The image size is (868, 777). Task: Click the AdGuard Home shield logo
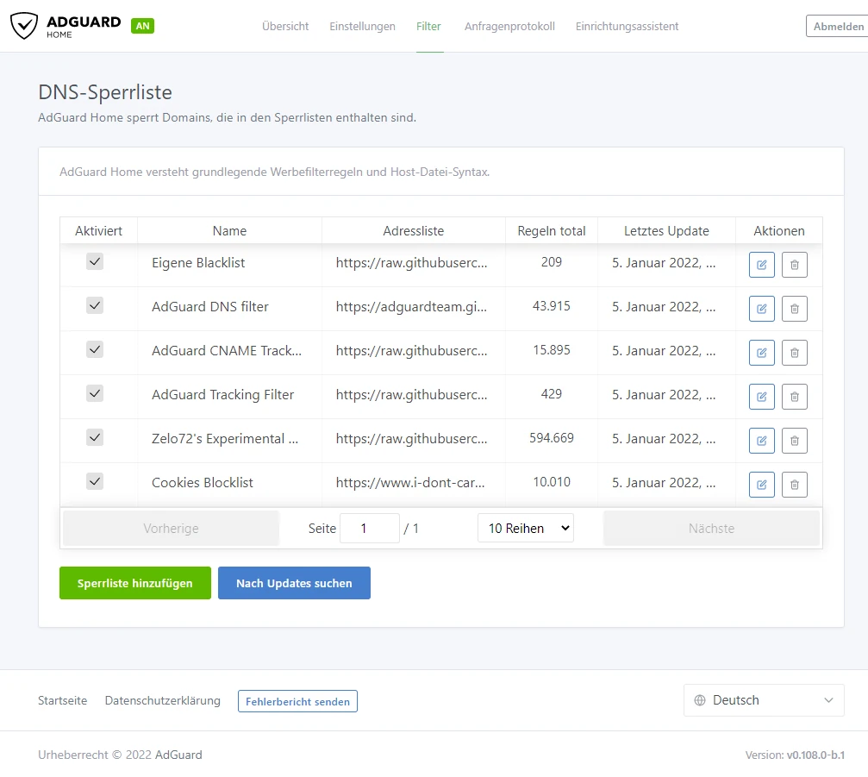coord(24,26)
